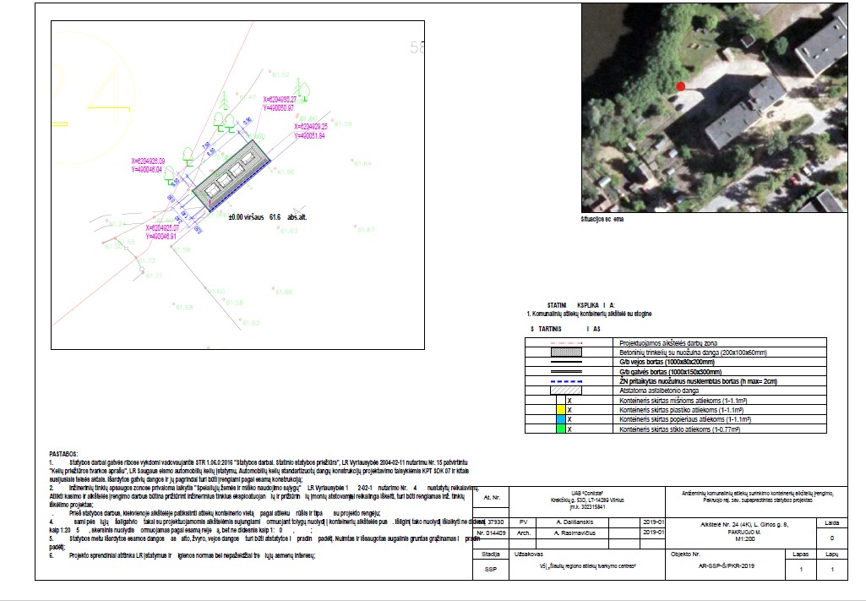
Task: Click coordinate label 'X=6204929.25'
Action: [x=310, y=127]
